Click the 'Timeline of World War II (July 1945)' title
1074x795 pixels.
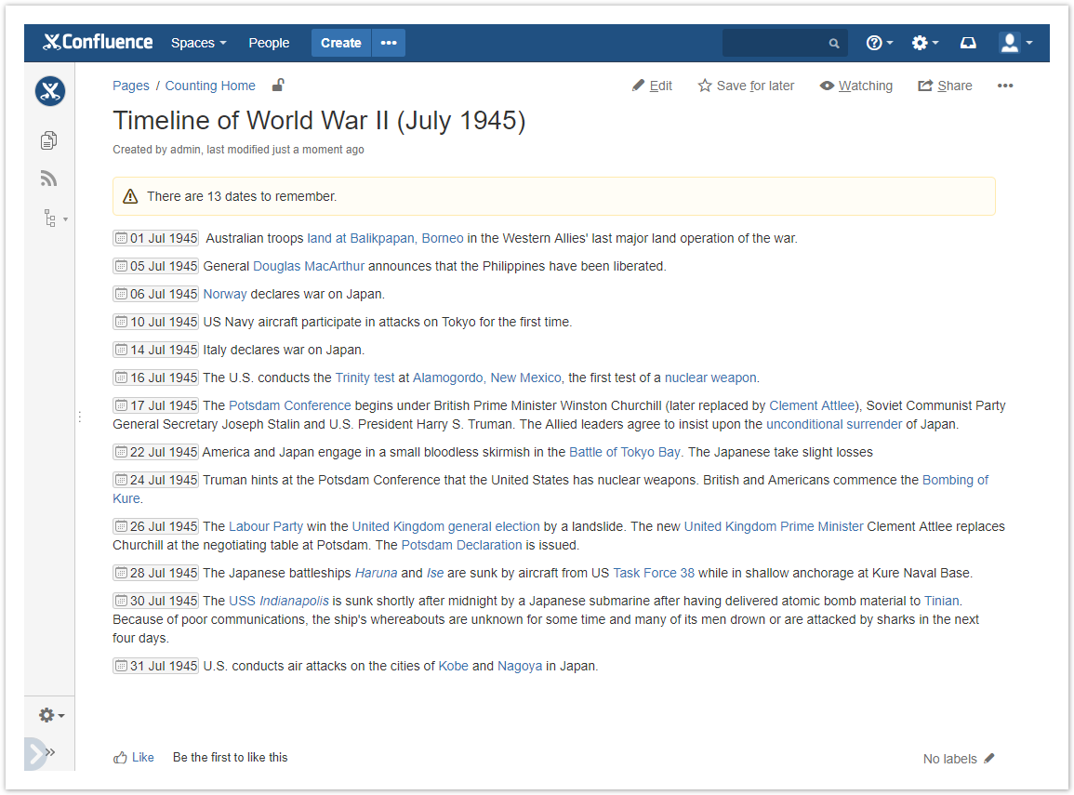[x=319, y=121]
